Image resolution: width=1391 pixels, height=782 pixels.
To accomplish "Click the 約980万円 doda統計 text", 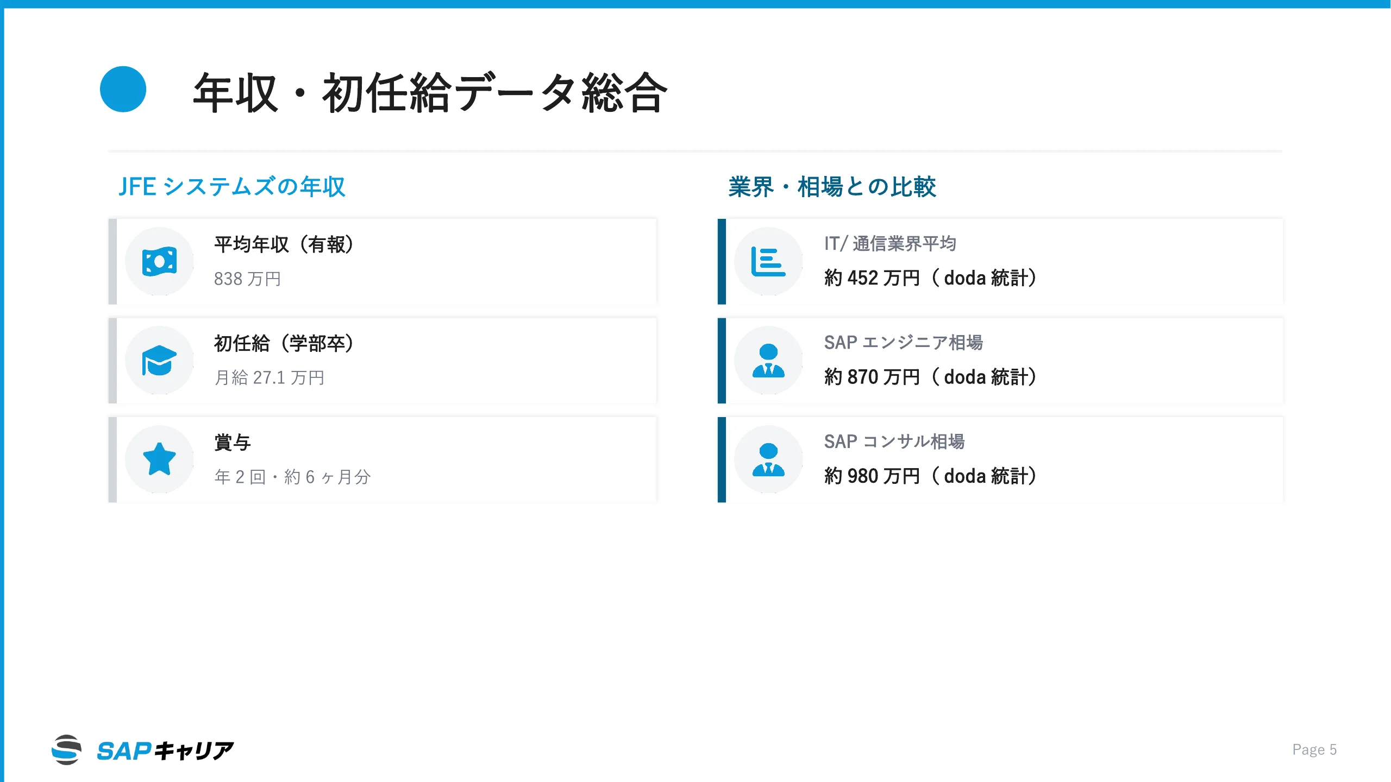I will 931,476.
